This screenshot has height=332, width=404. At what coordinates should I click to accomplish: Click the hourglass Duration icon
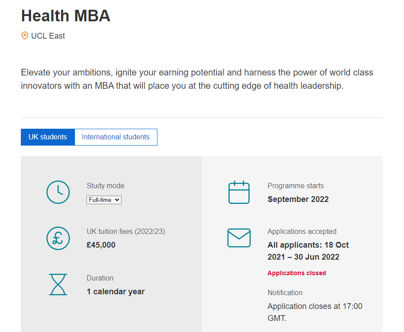click(58, 285)
